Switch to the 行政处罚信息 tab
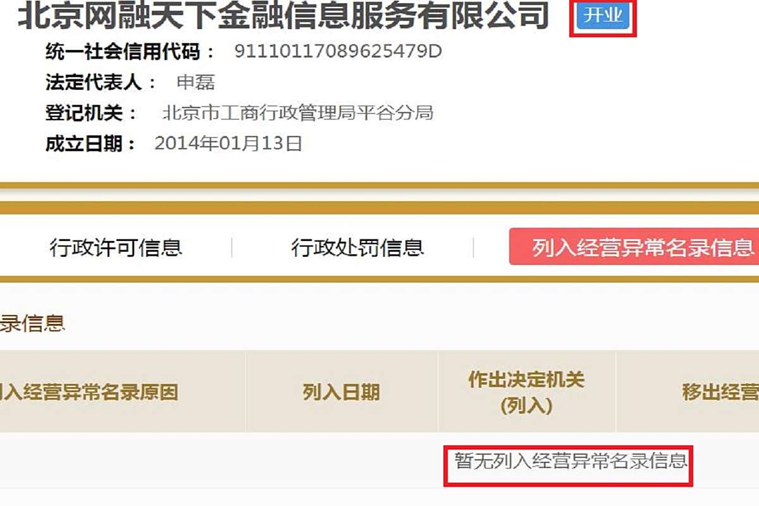This screenshot has height=506, width=759. tap(357, 247)
